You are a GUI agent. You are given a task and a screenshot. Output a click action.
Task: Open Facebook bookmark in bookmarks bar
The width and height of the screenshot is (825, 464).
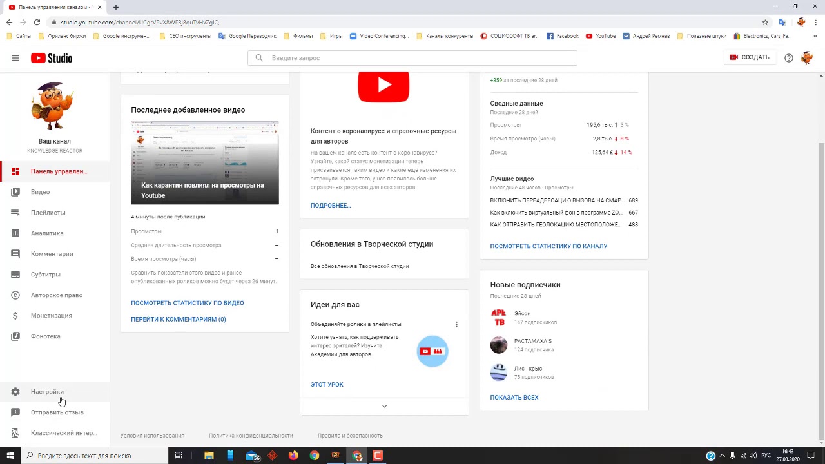coord(563,36)
